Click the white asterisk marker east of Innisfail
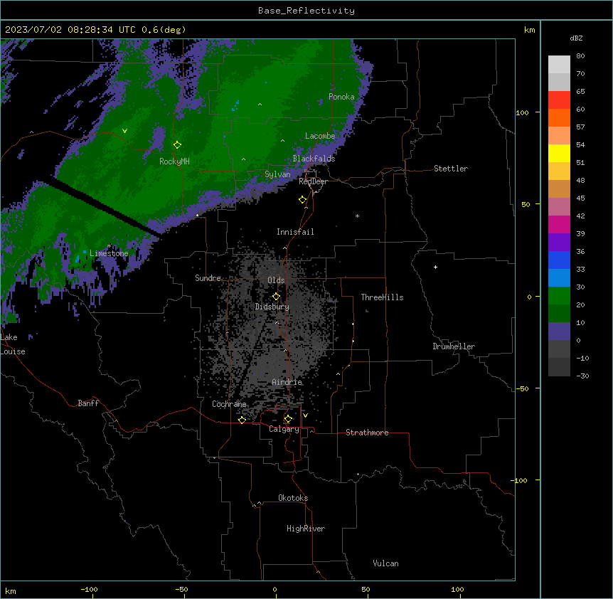Screen dimensions: 613x599 coord(357,216)
